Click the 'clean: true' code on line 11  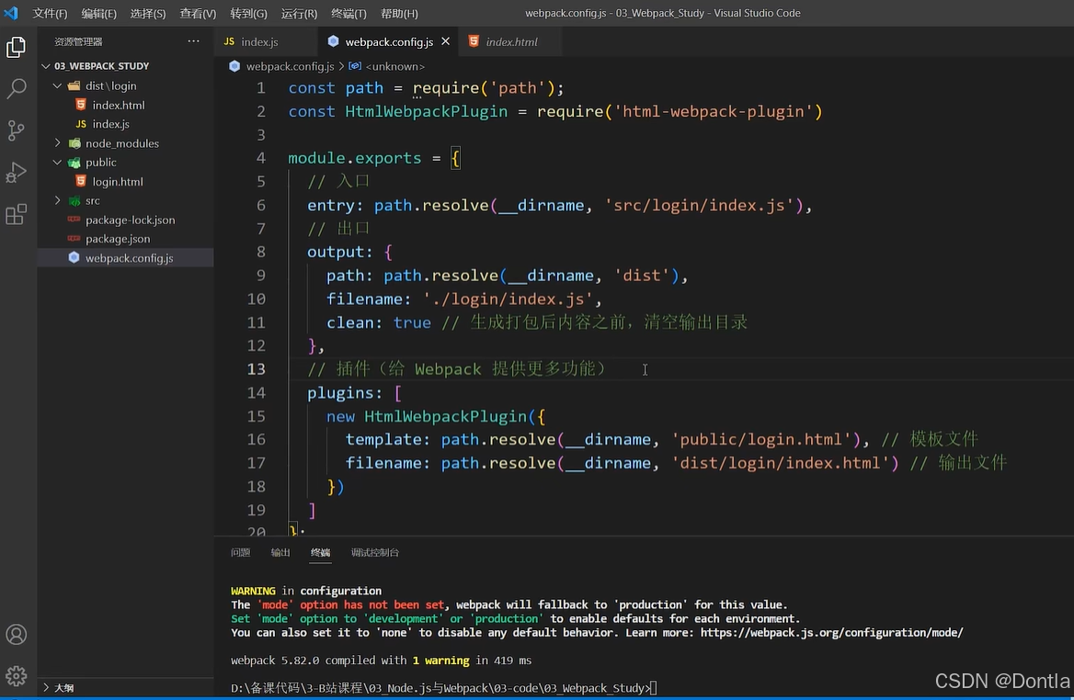[x=379, y=322]
